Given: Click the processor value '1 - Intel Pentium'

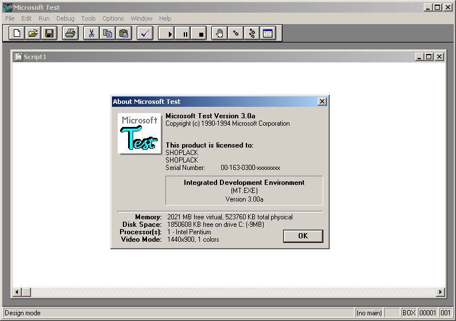Looking at the screenshot, I should tap(189, 232).
